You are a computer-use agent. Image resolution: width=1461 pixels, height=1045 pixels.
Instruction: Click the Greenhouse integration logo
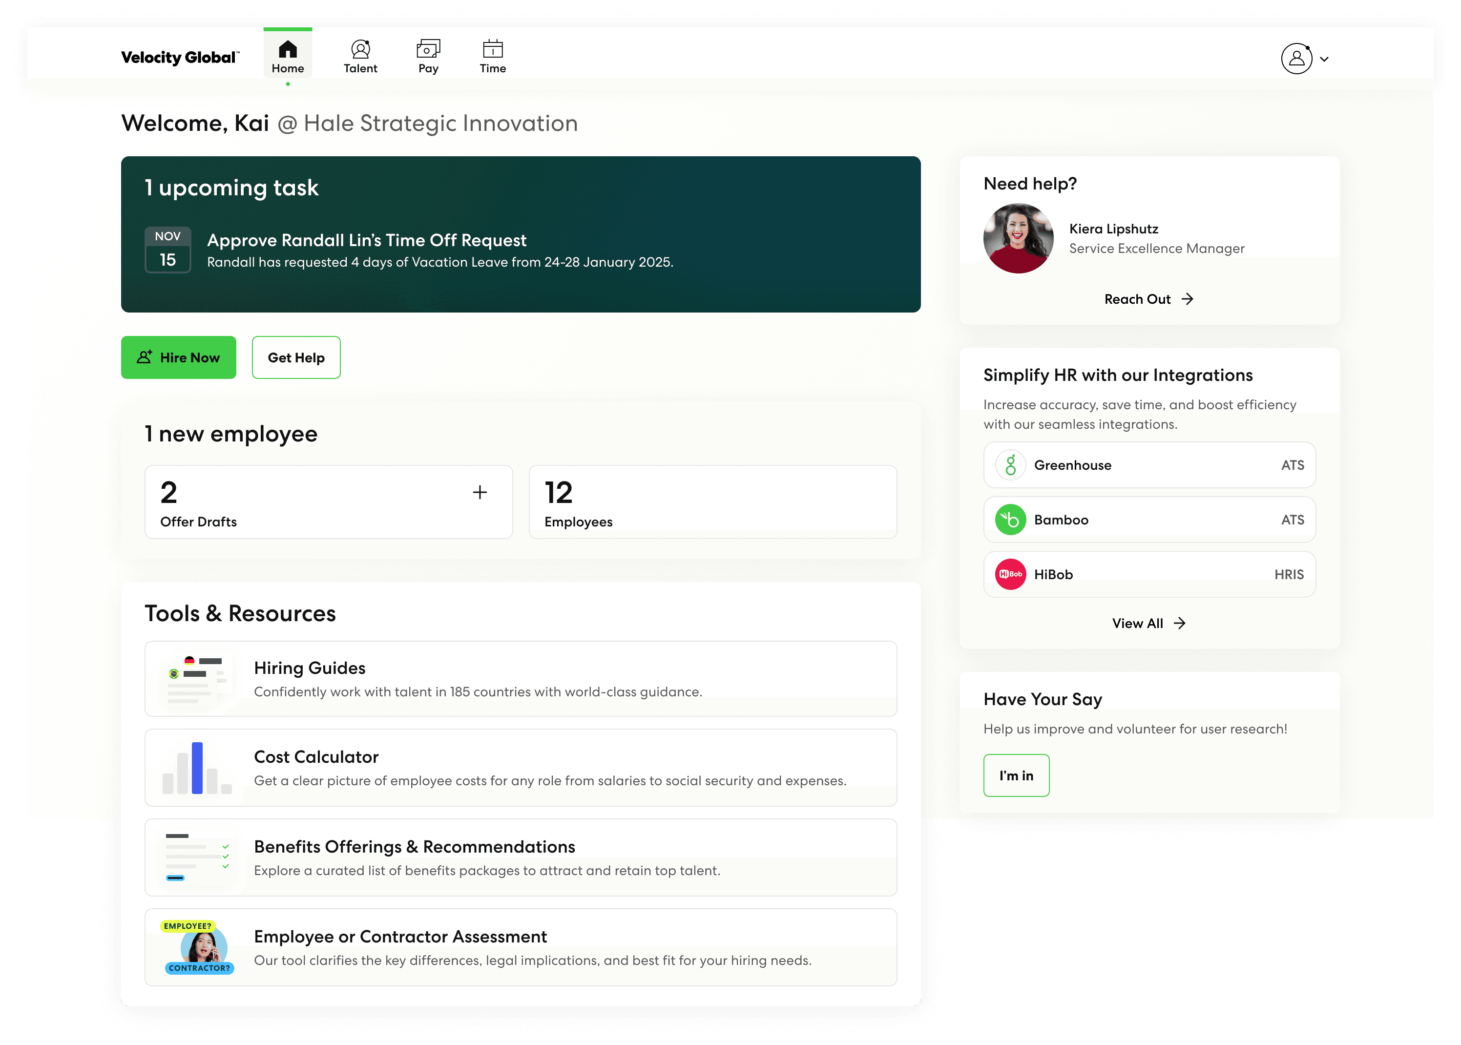pos(1011,465)
